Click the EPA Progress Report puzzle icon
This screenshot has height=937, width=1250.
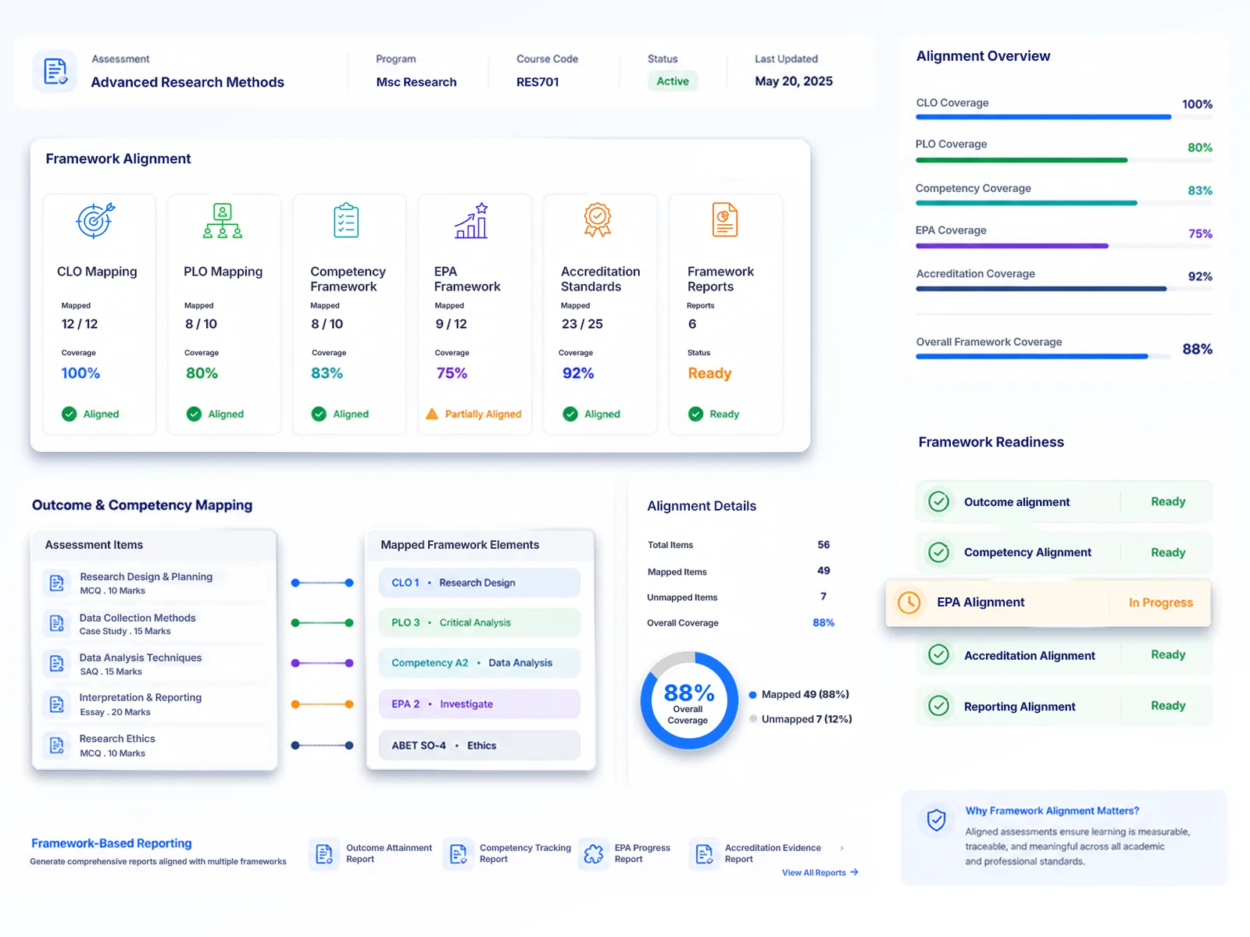[x=594, y=854]
